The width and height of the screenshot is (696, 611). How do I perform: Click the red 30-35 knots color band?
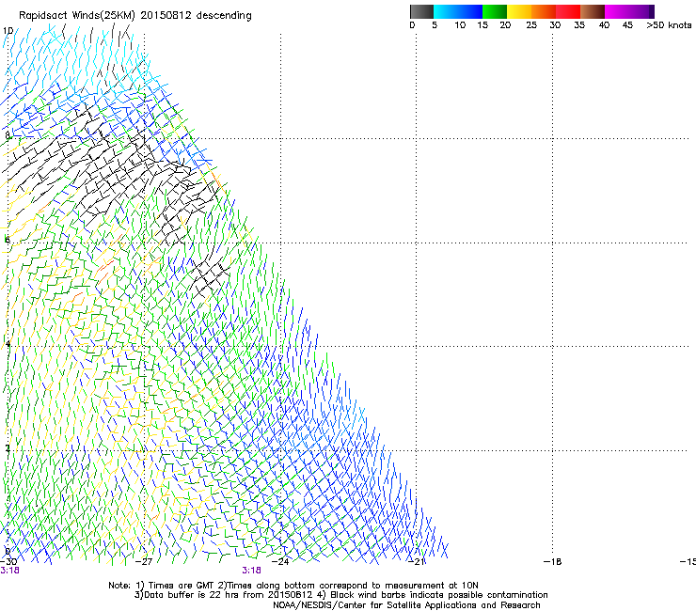(568, 11)
